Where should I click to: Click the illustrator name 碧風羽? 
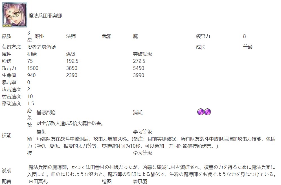(140, 181)
